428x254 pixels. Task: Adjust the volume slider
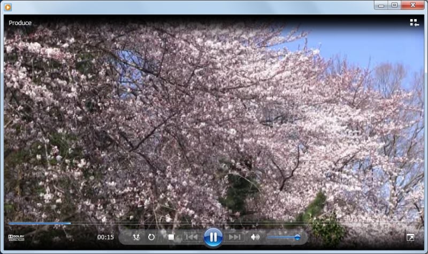(x=284, y=237)
